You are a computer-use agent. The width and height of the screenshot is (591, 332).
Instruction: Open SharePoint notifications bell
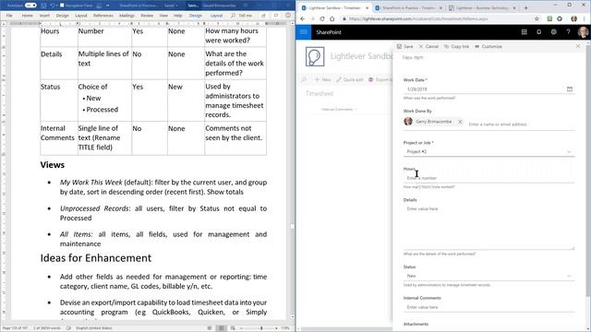coord(539,32)
